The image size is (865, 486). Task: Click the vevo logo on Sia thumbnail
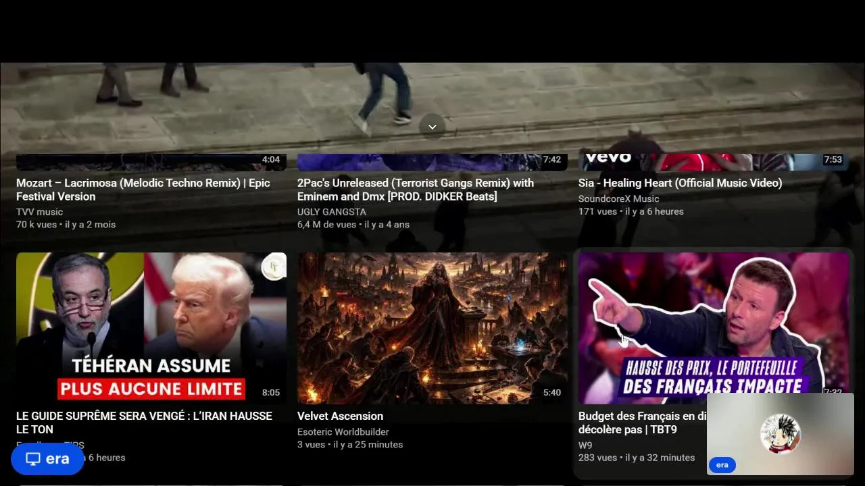[x=608, y=157]
